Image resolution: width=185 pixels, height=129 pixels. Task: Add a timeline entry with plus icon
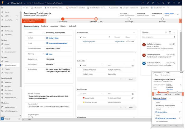[166, 32]
